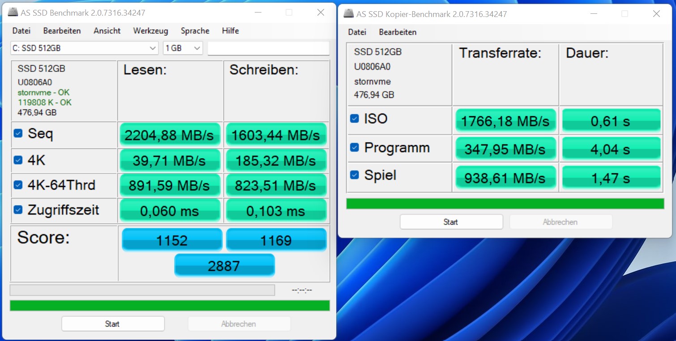Toggle the 4K-64Thrd checkbox
The width and height of the screenshot is (676, 341).
click(x=18, y=185)
